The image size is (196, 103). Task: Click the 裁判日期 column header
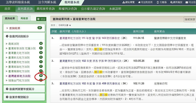138,31
